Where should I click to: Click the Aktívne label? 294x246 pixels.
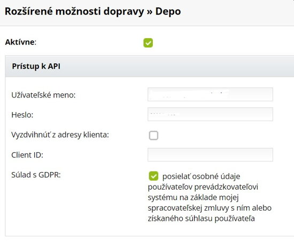[x=21, y=42]
